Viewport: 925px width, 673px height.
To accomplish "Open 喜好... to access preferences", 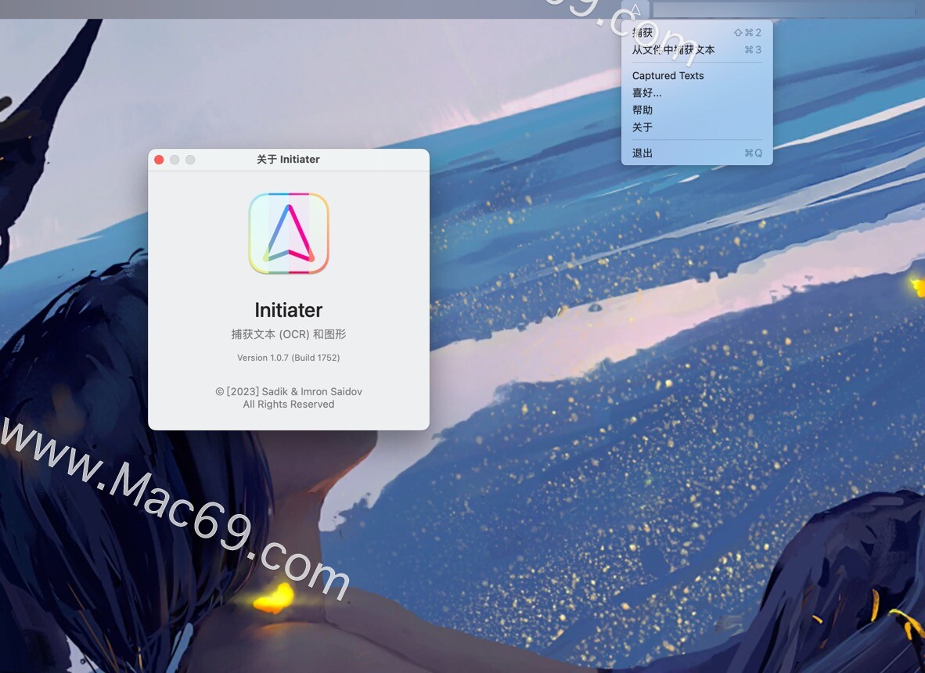I will pyautogui.click(x=646, y=92).
